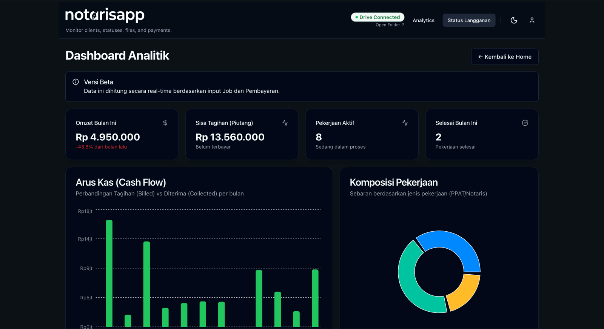This screenshot has width=604, height=329.
Task: Click the dollar icon on Omzet Bulan Ini
Action: pyautogui.click(x=165, y=123)
